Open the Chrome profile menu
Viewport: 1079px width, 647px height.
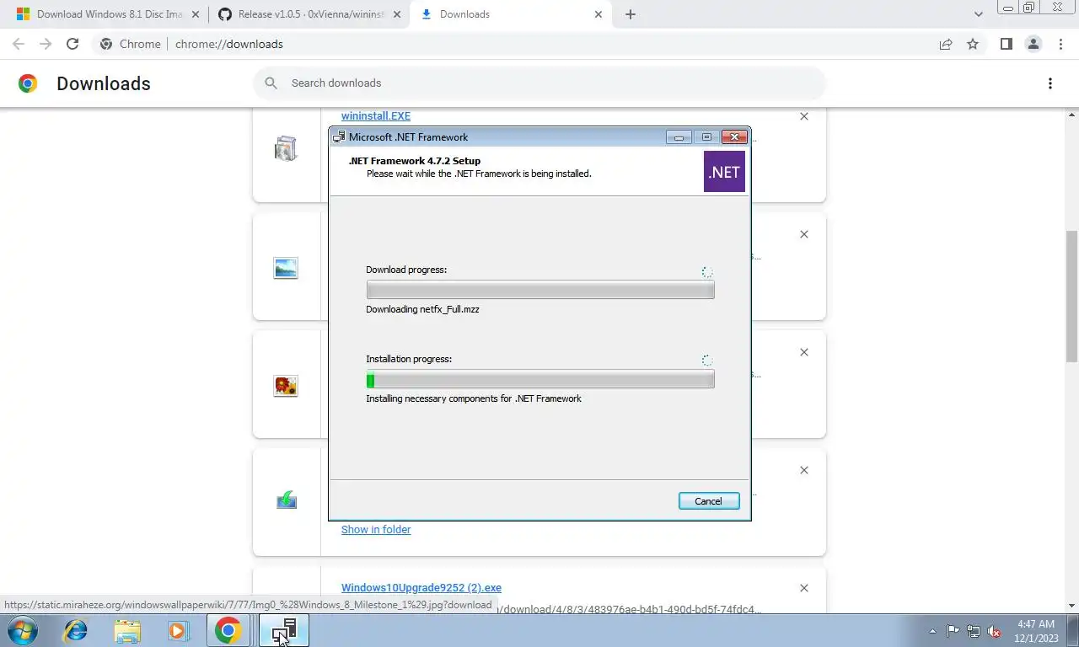[1033, 44]
